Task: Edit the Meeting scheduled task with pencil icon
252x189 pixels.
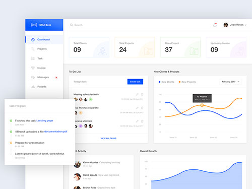Action: coord(137,94)
